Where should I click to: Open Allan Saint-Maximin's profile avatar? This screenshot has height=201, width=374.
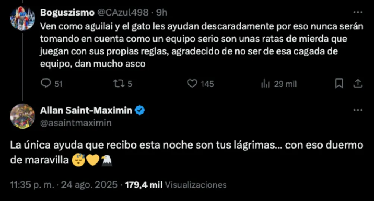coord(22,116)
